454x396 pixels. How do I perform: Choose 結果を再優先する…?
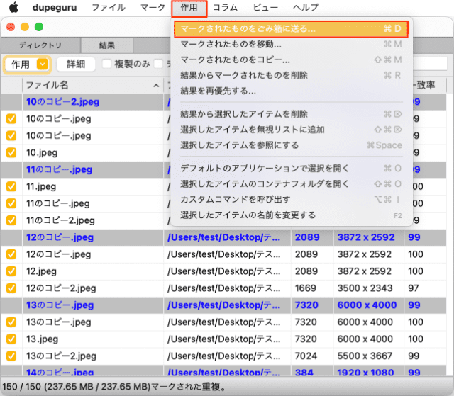pyautogui.click(x=291, y=91)
